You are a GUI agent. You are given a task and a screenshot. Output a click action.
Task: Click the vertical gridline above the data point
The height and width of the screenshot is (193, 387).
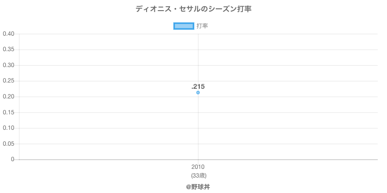pos(198,58)
